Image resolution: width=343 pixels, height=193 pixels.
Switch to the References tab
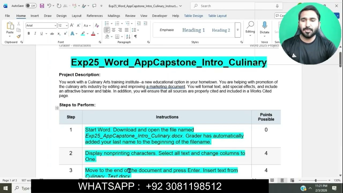coord(95,16)
